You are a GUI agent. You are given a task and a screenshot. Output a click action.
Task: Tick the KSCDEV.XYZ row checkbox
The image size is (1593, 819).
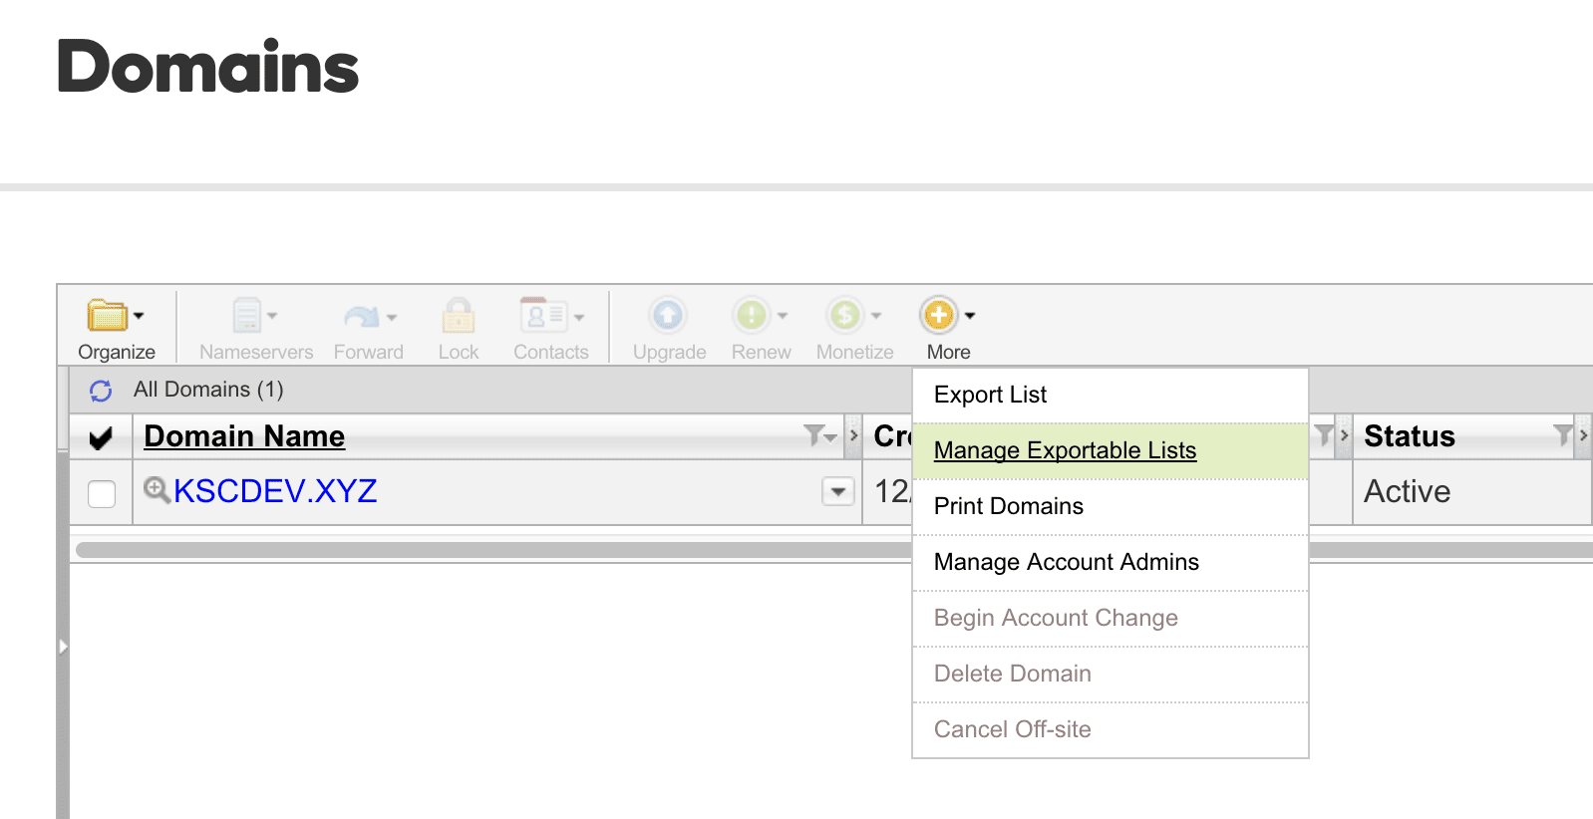click(x=102, y=493)
